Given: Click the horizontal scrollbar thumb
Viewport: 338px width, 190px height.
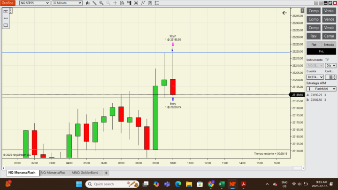Looking at the screenshot, I should tap(297, 168).
